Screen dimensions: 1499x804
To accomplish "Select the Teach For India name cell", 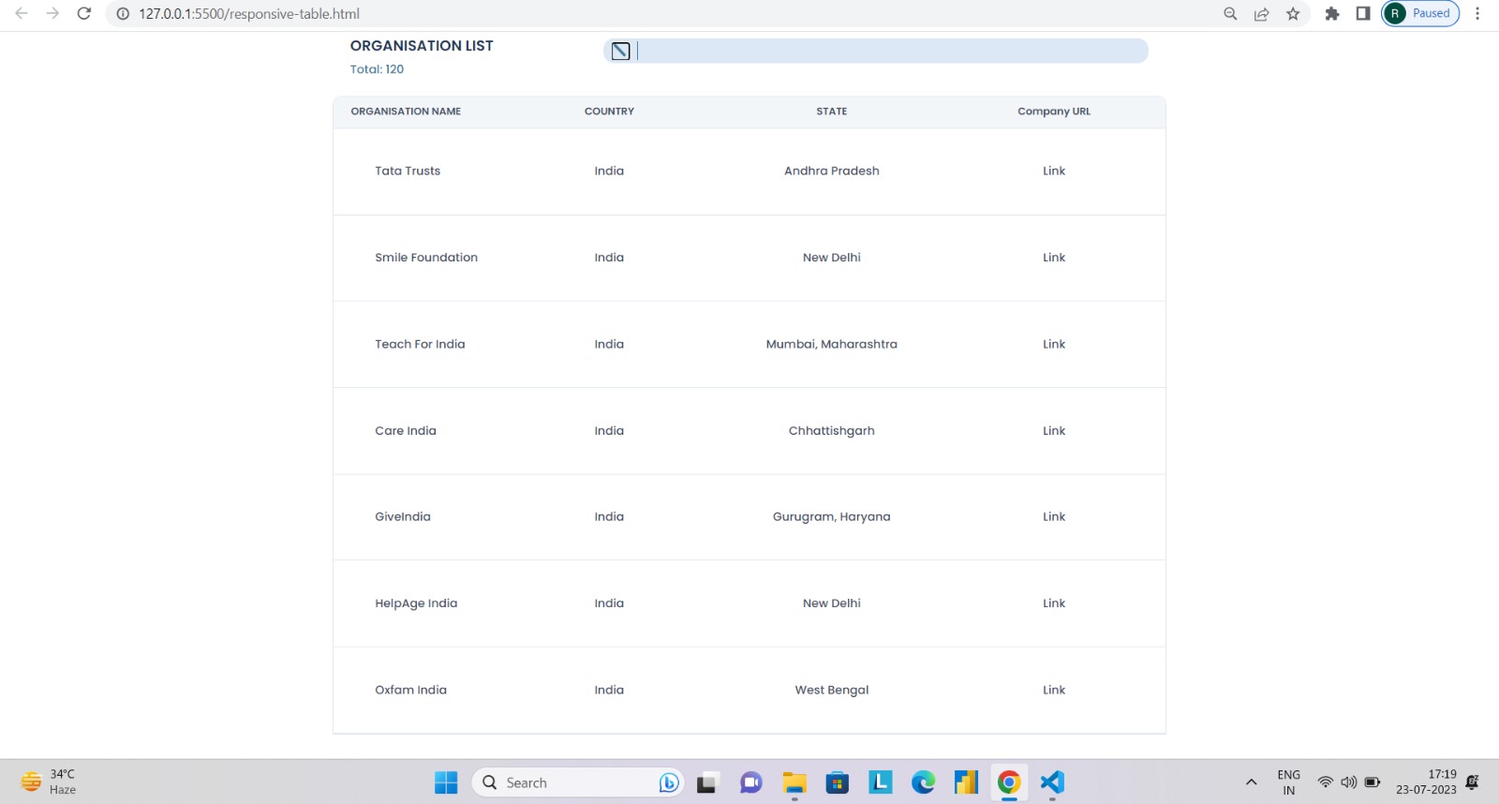I will click(x=420, y=344).
